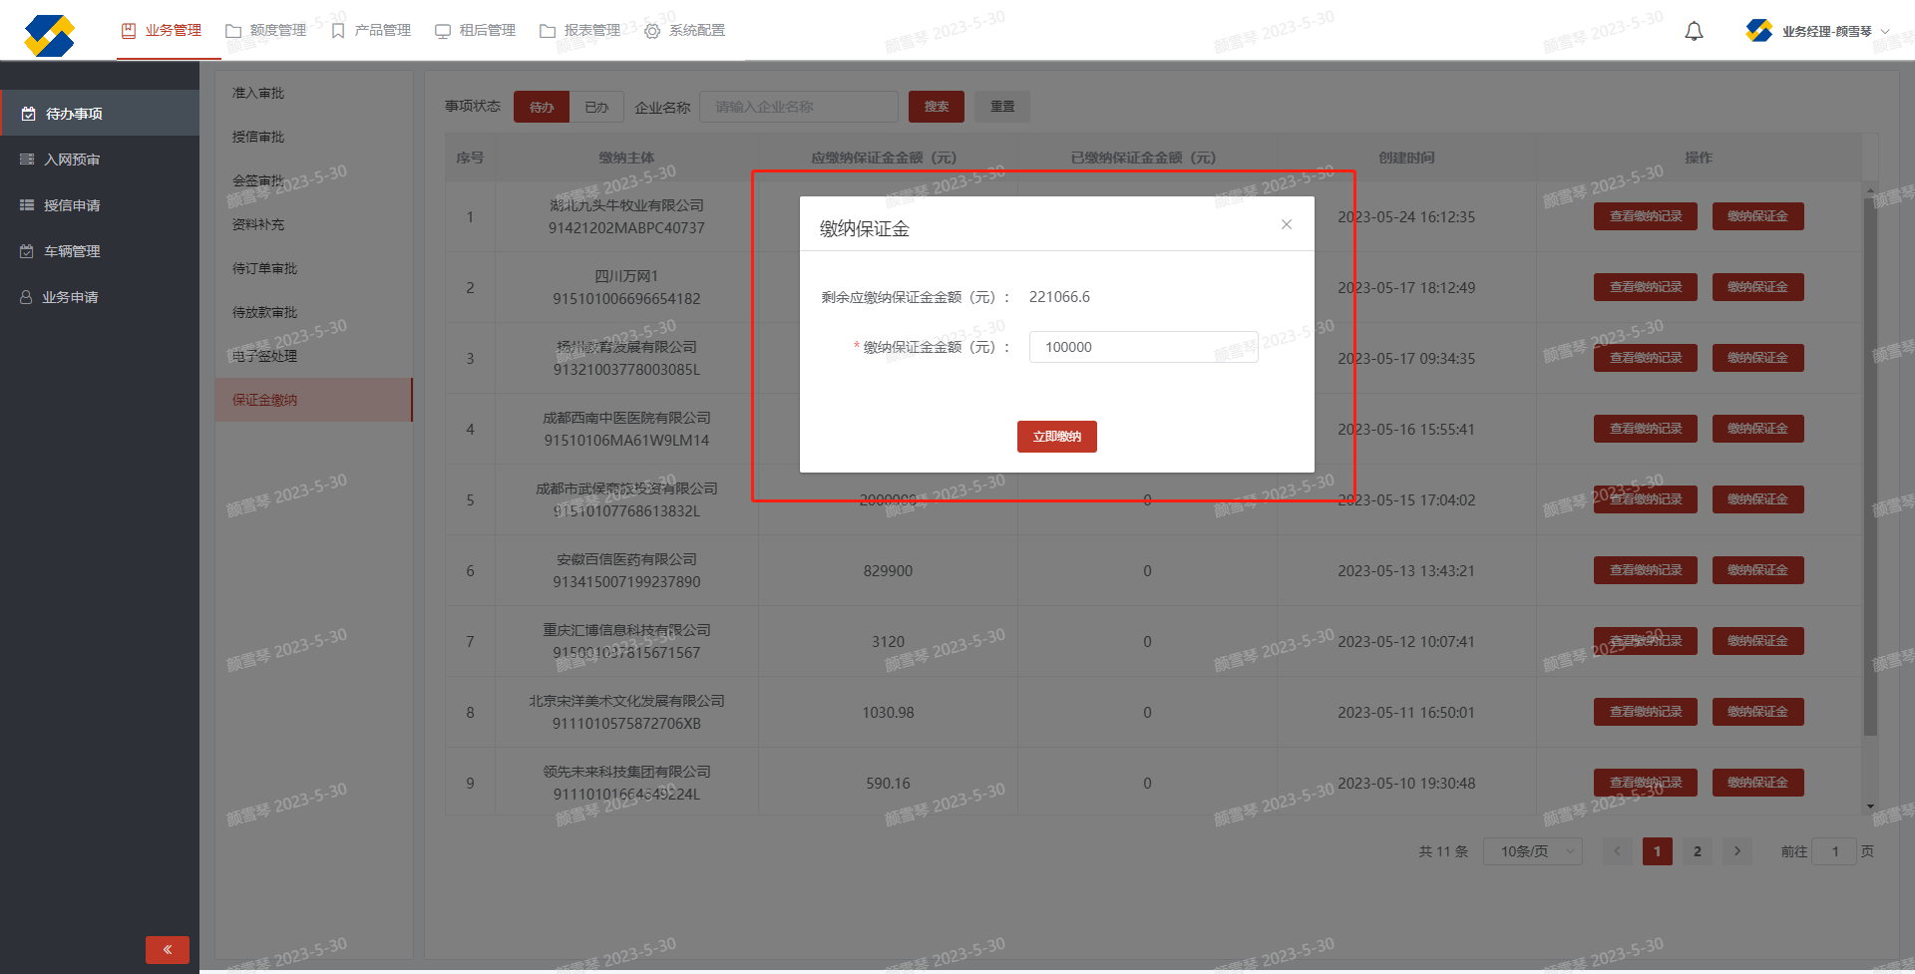Switch status filter to 已办
Image resolution: width=1915 pixels, height=974 pixels.
pyautogui.click(x=596, y=107)
